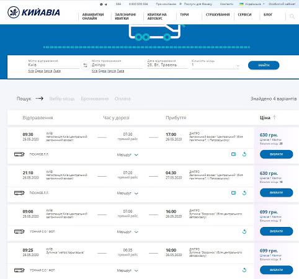Sort results by the Ціна arrow
Image resolution: width=299 pixels, height=279 pixels.
(274, 118)
